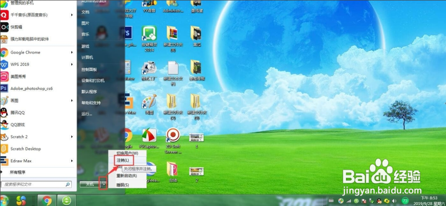Expand the 千千音乐 submenu arrow
Image resolution: width=446 pixels, height=206 pixels.
[x=72, y=15]
